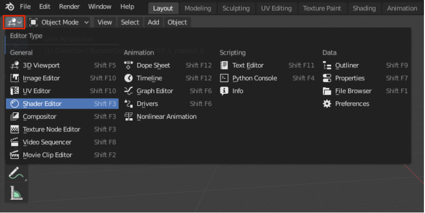Choose the Shader Editor menu label
The height and width of the screenshot is (213, 425).
tap(42, 104)
